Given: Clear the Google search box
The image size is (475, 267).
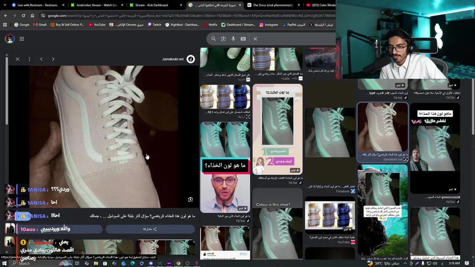Looking at the screenshot, I should pos(255,39).
